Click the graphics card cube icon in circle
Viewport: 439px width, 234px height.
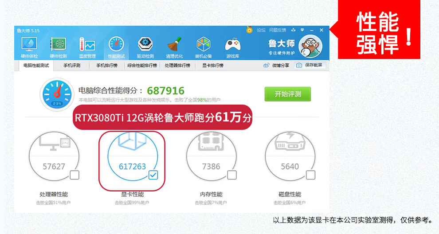[133, 141]
